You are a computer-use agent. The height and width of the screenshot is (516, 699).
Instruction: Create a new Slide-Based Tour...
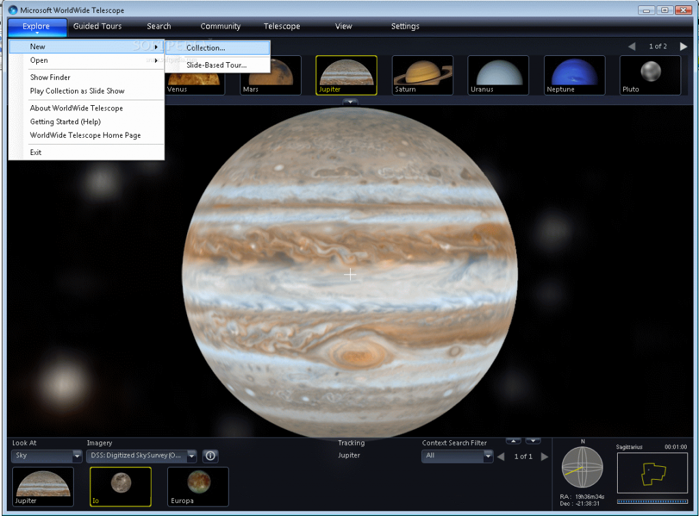click(x=218, y=65)
